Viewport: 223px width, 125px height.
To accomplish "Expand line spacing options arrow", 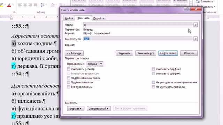I will 46,5.
